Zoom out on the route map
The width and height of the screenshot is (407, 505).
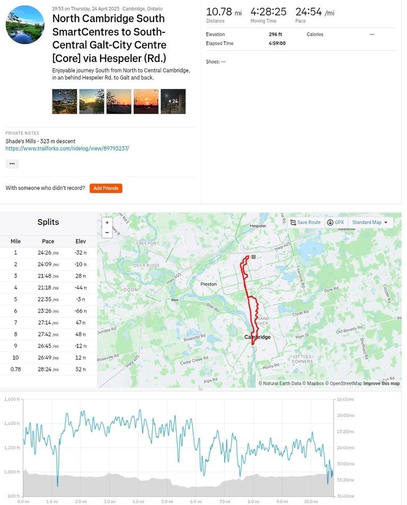click(107, 232)
